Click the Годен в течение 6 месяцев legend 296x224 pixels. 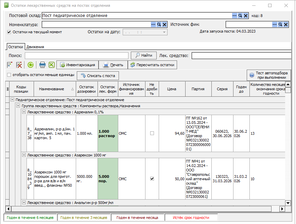point(30,218)
